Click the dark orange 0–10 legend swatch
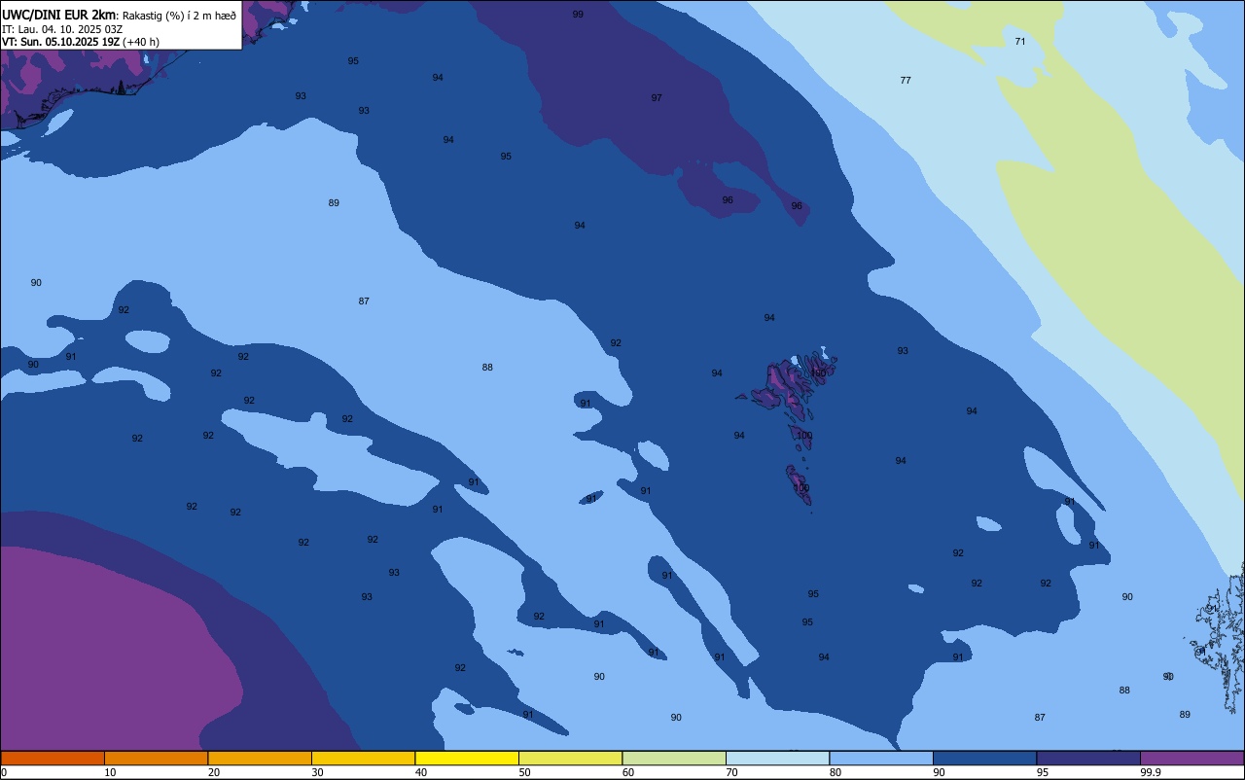Screen dimensions: 1245x780 pyautogui.click(x=53, y=758)
